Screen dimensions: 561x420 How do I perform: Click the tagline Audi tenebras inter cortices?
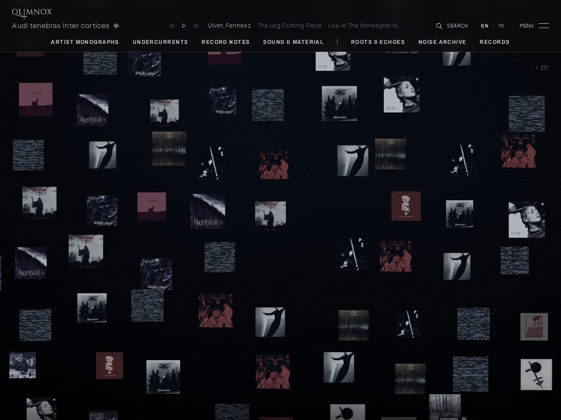tap(61, 26)
